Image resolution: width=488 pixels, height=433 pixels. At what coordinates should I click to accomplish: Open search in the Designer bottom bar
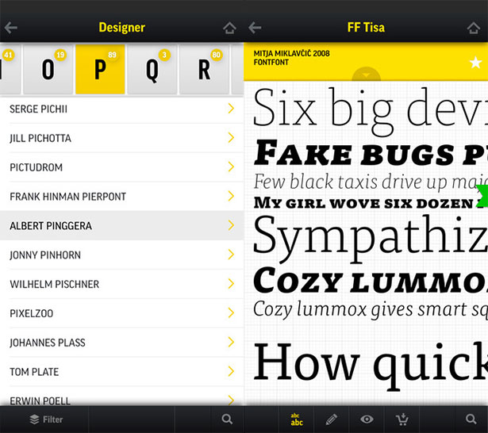[x=227, y=419]
